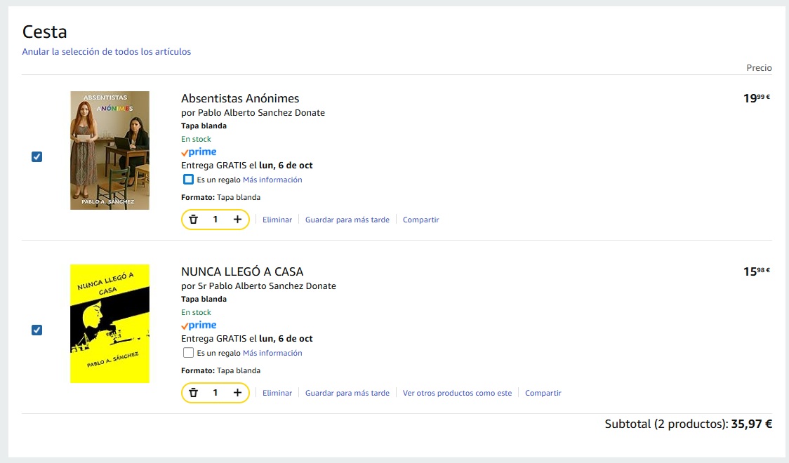Share the Absentistas Anónimes book
Viewport: 789px width, 463px height.
click(x=420, y=220)
